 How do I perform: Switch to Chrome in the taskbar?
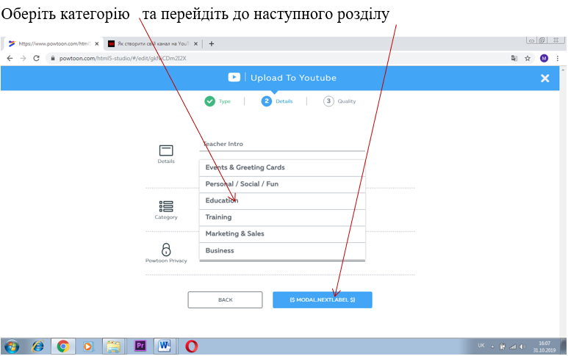tap(63, 346)
